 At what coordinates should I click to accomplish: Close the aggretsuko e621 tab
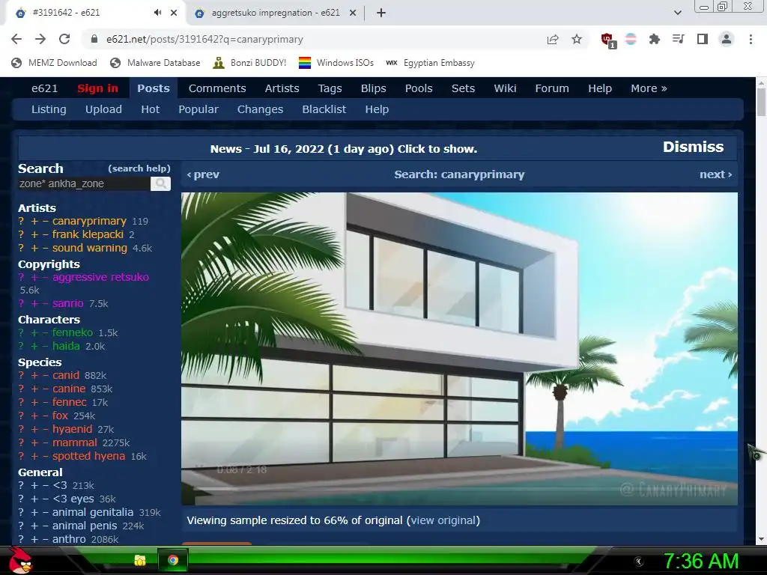[x=353, y=13]
